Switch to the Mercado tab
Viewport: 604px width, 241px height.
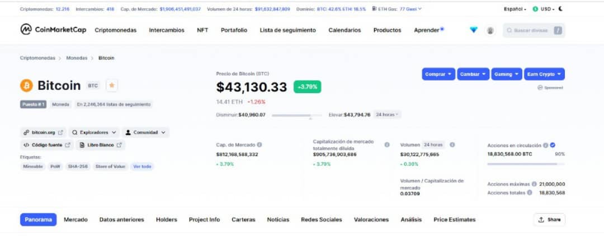click(x=75, y=219)
